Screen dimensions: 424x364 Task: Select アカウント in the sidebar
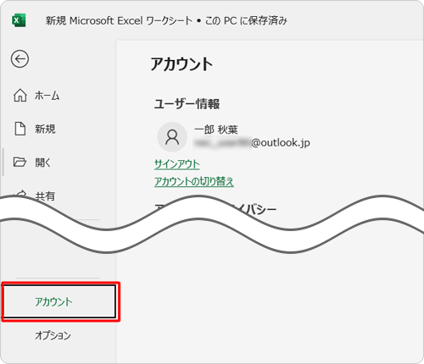[x=59, y=301]
